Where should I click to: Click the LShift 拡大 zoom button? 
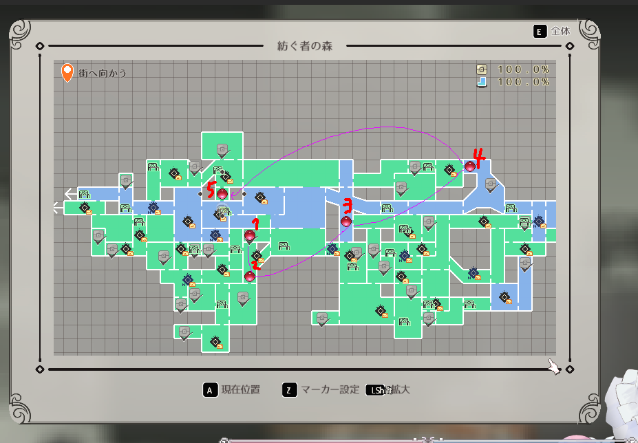click(387, 390)
